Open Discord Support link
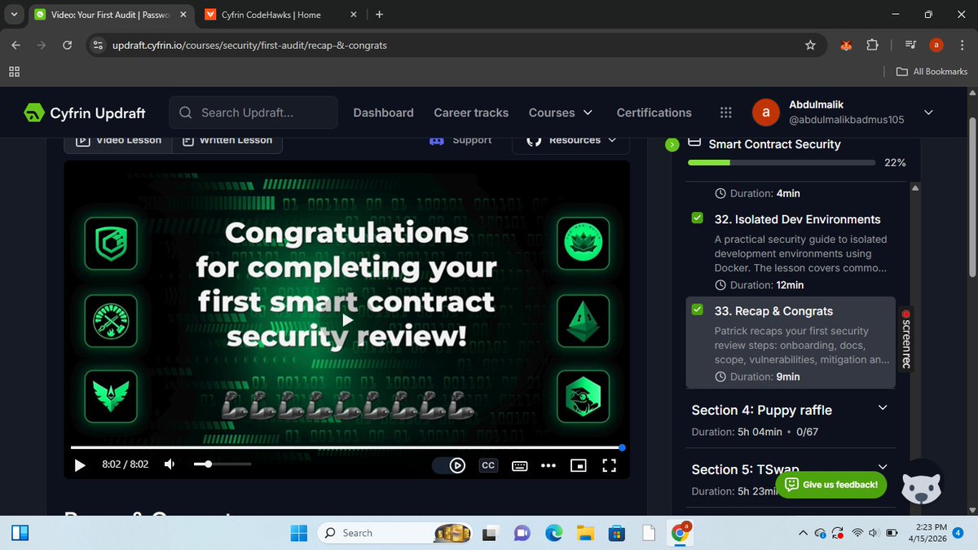The height and width of the screenshot is (550, 978). coord(460,140)
